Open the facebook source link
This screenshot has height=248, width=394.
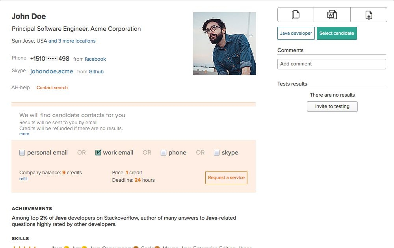[95, 59]
